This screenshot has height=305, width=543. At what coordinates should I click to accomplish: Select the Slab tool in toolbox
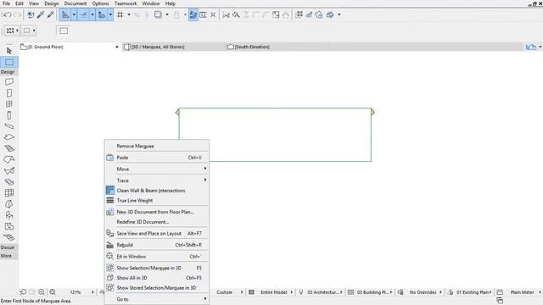coord(9,137)
